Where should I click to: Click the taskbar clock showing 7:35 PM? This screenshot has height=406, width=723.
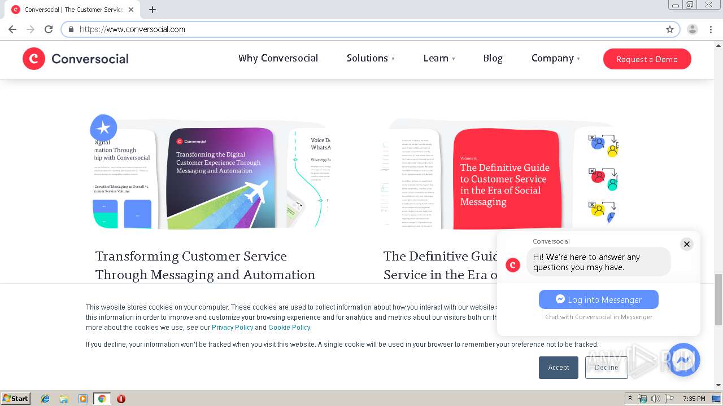[694, 399]
